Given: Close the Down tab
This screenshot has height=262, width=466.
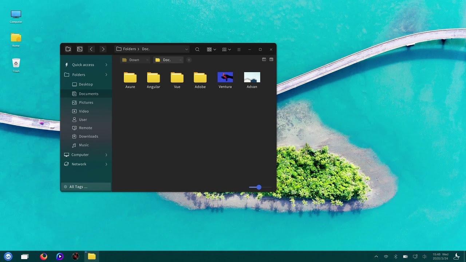Looking at the screenshot, I should 147,60.
